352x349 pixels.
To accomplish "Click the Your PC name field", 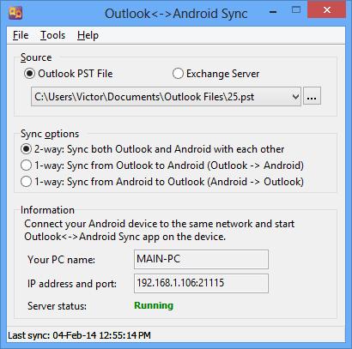I will click(201, 259).
